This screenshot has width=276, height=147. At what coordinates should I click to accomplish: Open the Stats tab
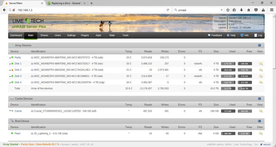(x=112, y=35)
